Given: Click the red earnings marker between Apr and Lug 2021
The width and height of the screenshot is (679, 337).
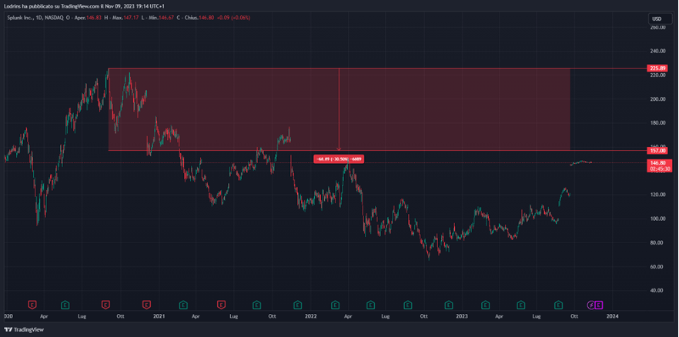Looking at the screenshot, I should pos(221,305).
